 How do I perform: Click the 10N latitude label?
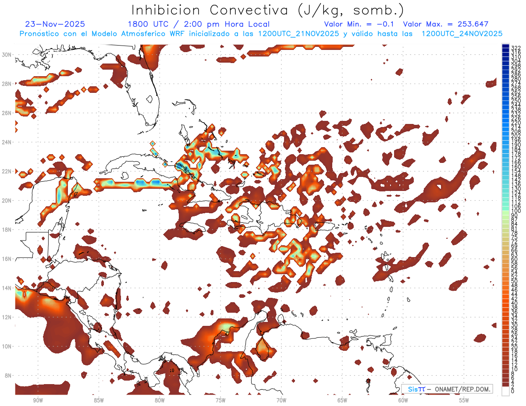(x=7, y=346)
